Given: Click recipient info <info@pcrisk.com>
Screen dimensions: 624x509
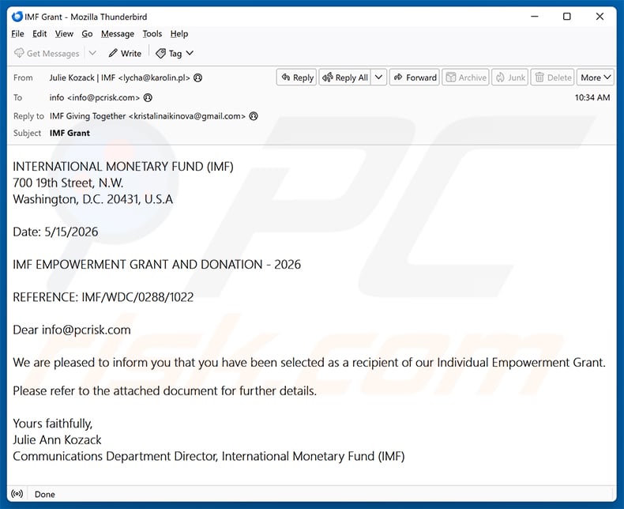Looking at the screenshot, I should [94, 97].
